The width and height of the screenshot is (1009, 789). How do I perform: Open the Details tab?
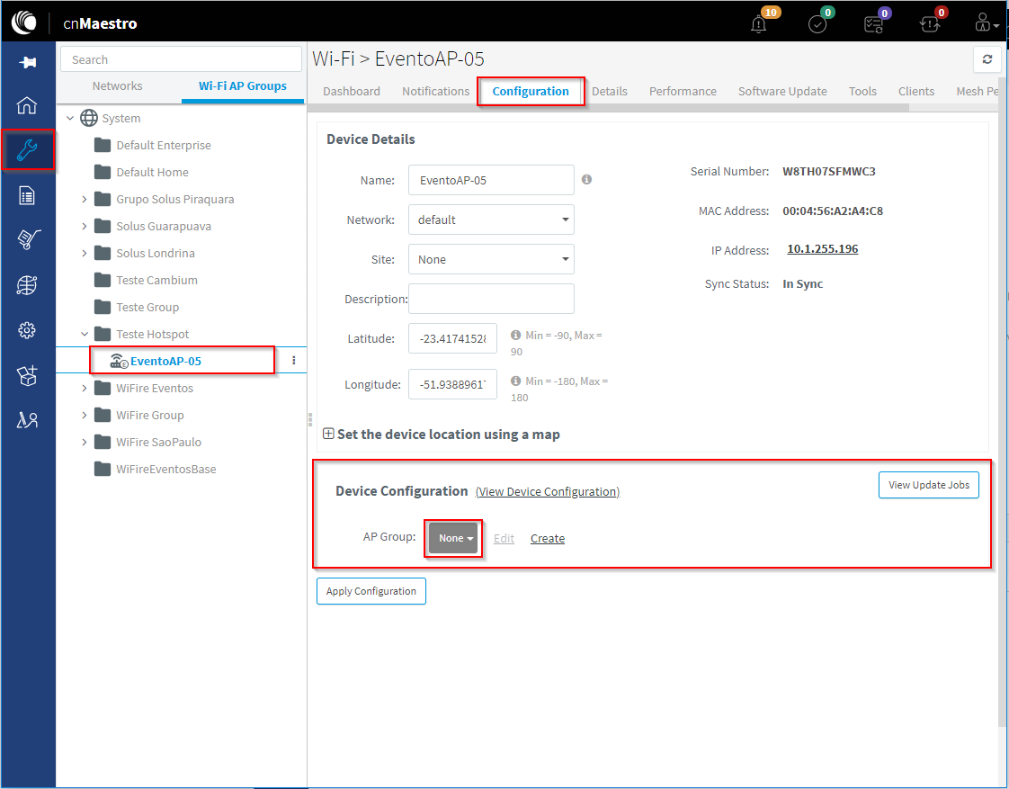tap(610, 92)
